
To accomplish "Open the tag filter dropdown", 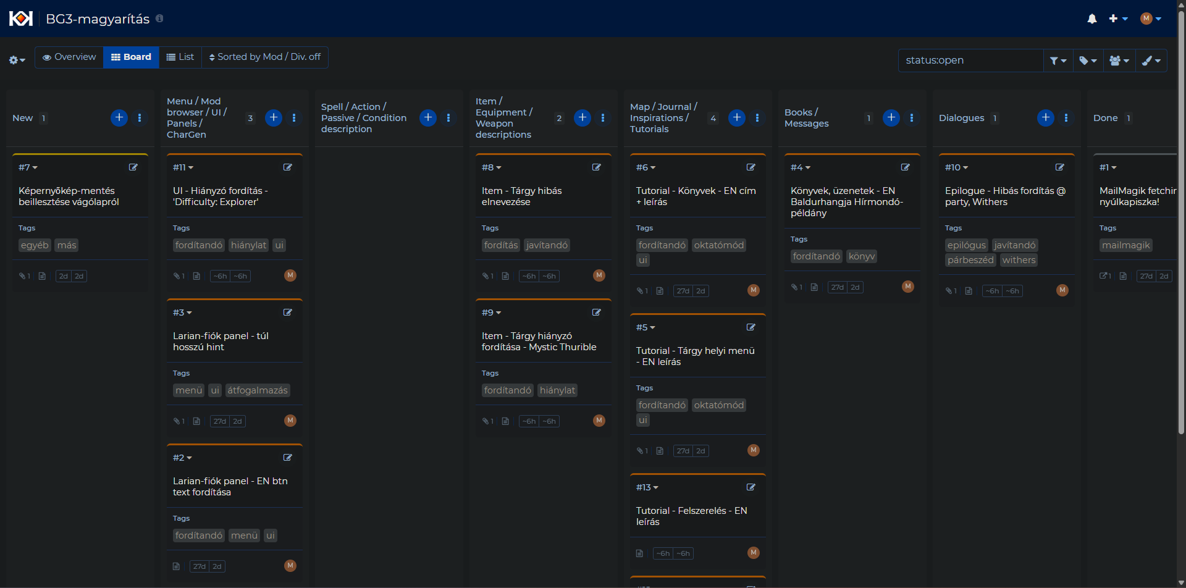I will tap(1088, 61).
